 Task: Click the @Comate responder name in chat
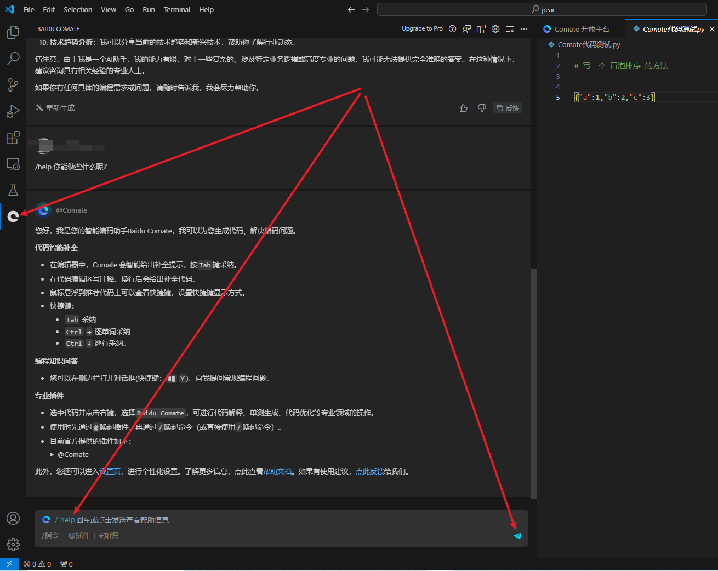click(72, 210)
